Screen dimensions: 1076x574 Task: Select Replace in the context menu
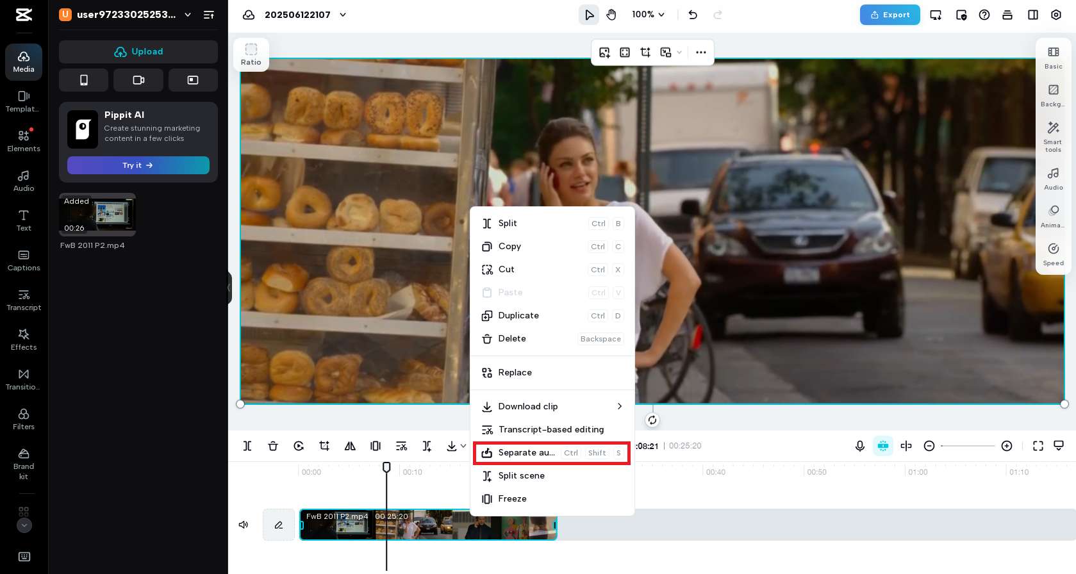point(552,373)
